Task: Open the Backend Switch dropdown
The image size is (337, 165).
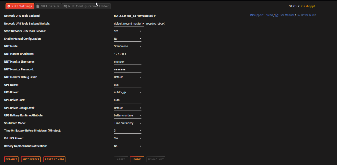Action: pos(129,24)
